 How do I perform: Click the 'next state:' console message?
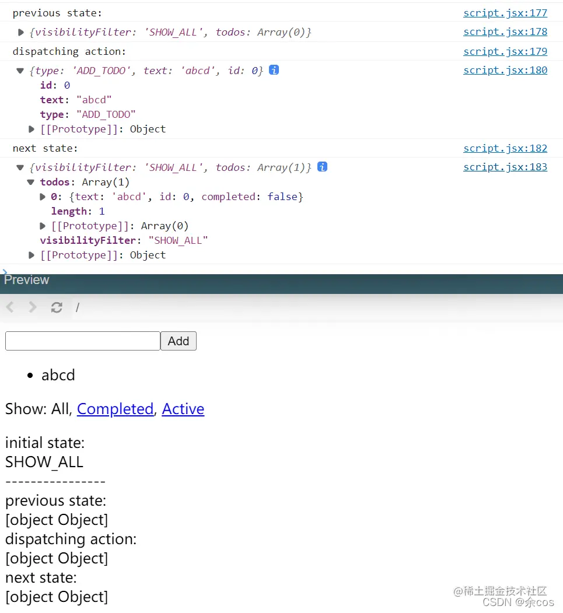[x=45, y=148]
